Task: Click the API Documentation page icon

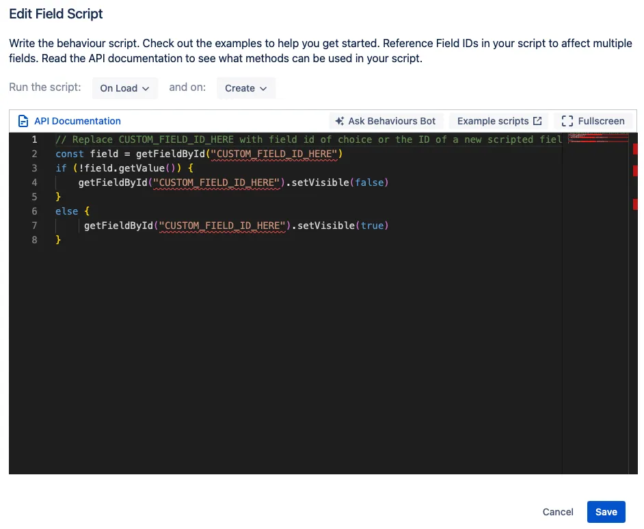Action: 23,121
